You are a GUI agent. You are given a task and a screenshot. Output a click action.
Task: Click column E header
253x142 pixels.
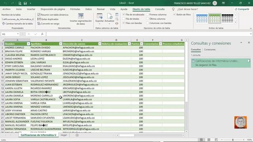point(137,40)
